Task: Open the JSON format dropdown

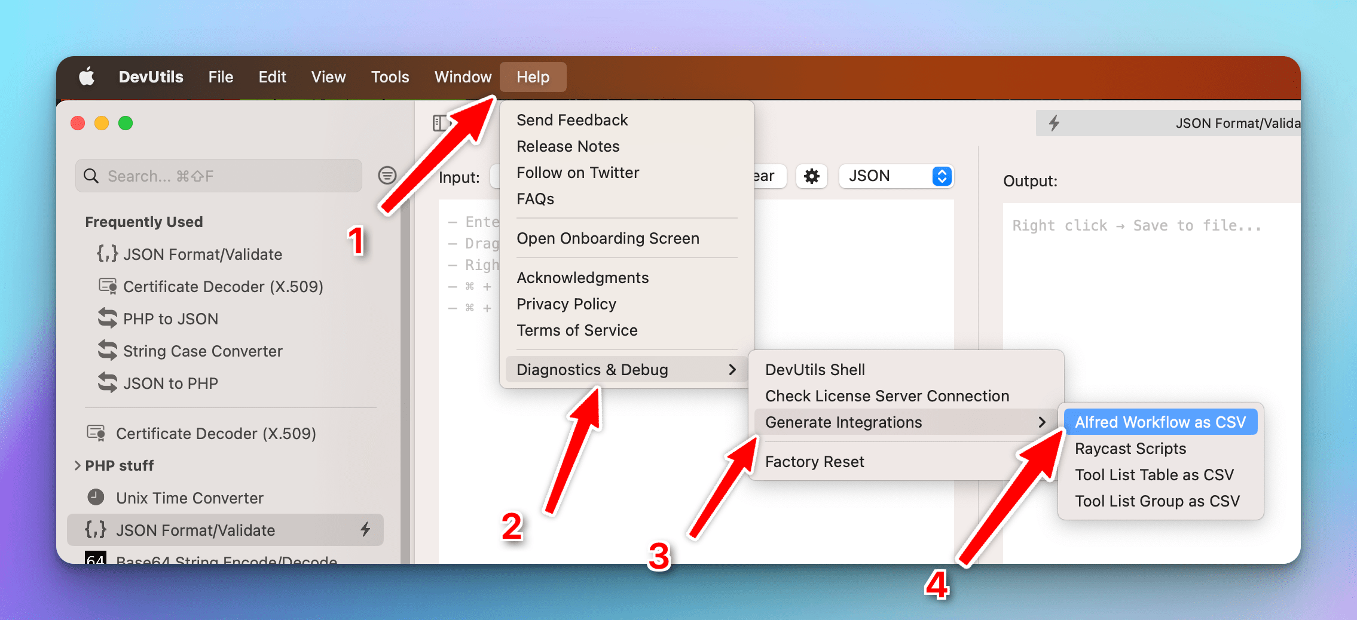Action: (x=896, y=176)
